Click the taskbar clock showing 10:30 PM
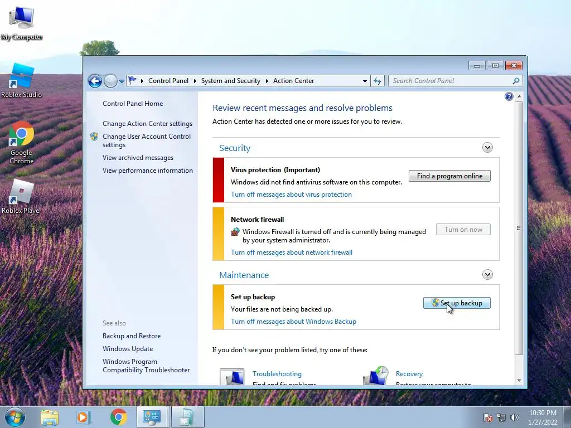571x428 pixels. pyautogui.click(x=543, y=417)
